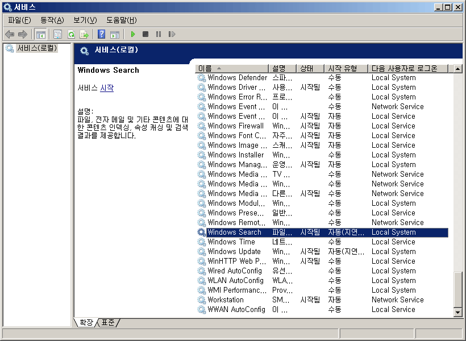Image resolution: width=466 pixels, height=341 pixels.
Task: Pause the service with the pause icon
Action: click(x=159, y=35)
